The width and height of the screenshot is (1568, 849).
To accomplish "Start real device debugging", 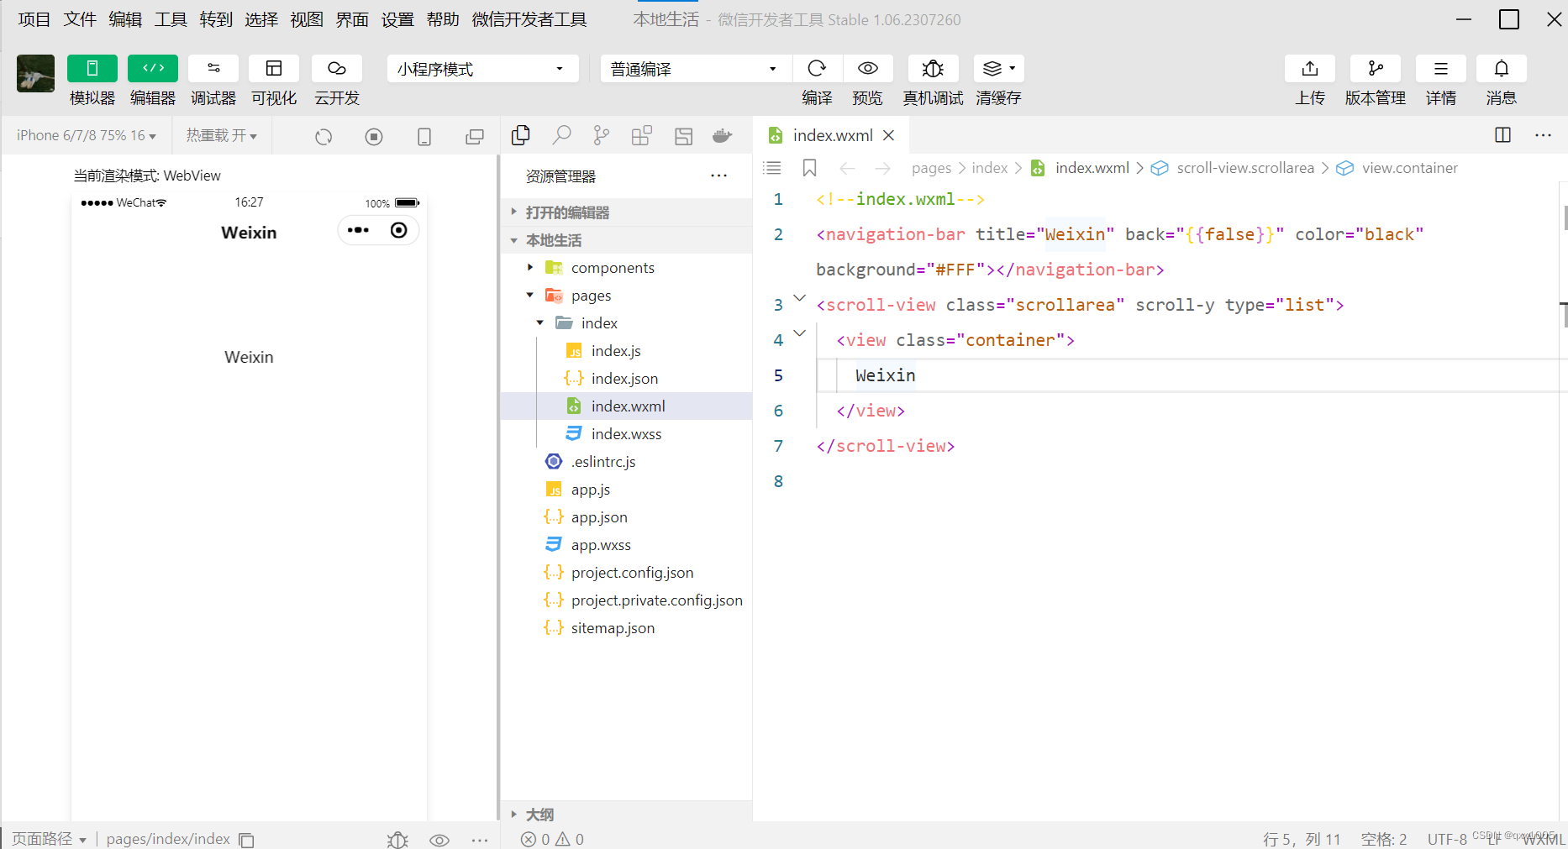I will [933, 69].
